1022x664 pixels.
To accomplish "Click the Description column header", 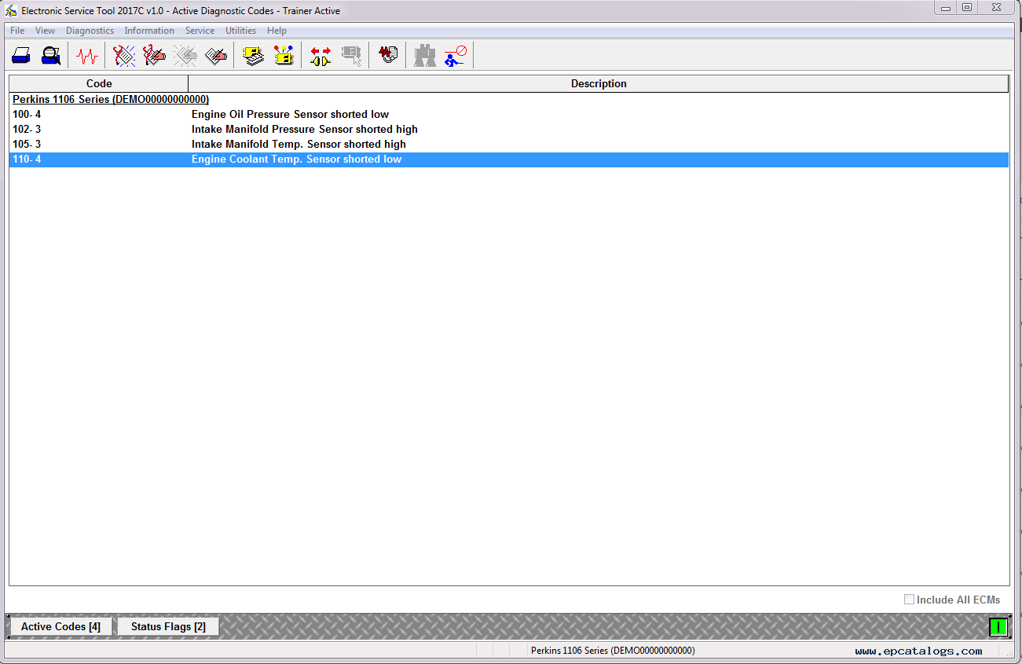I will pyautogui.click(x=599, y=83).
